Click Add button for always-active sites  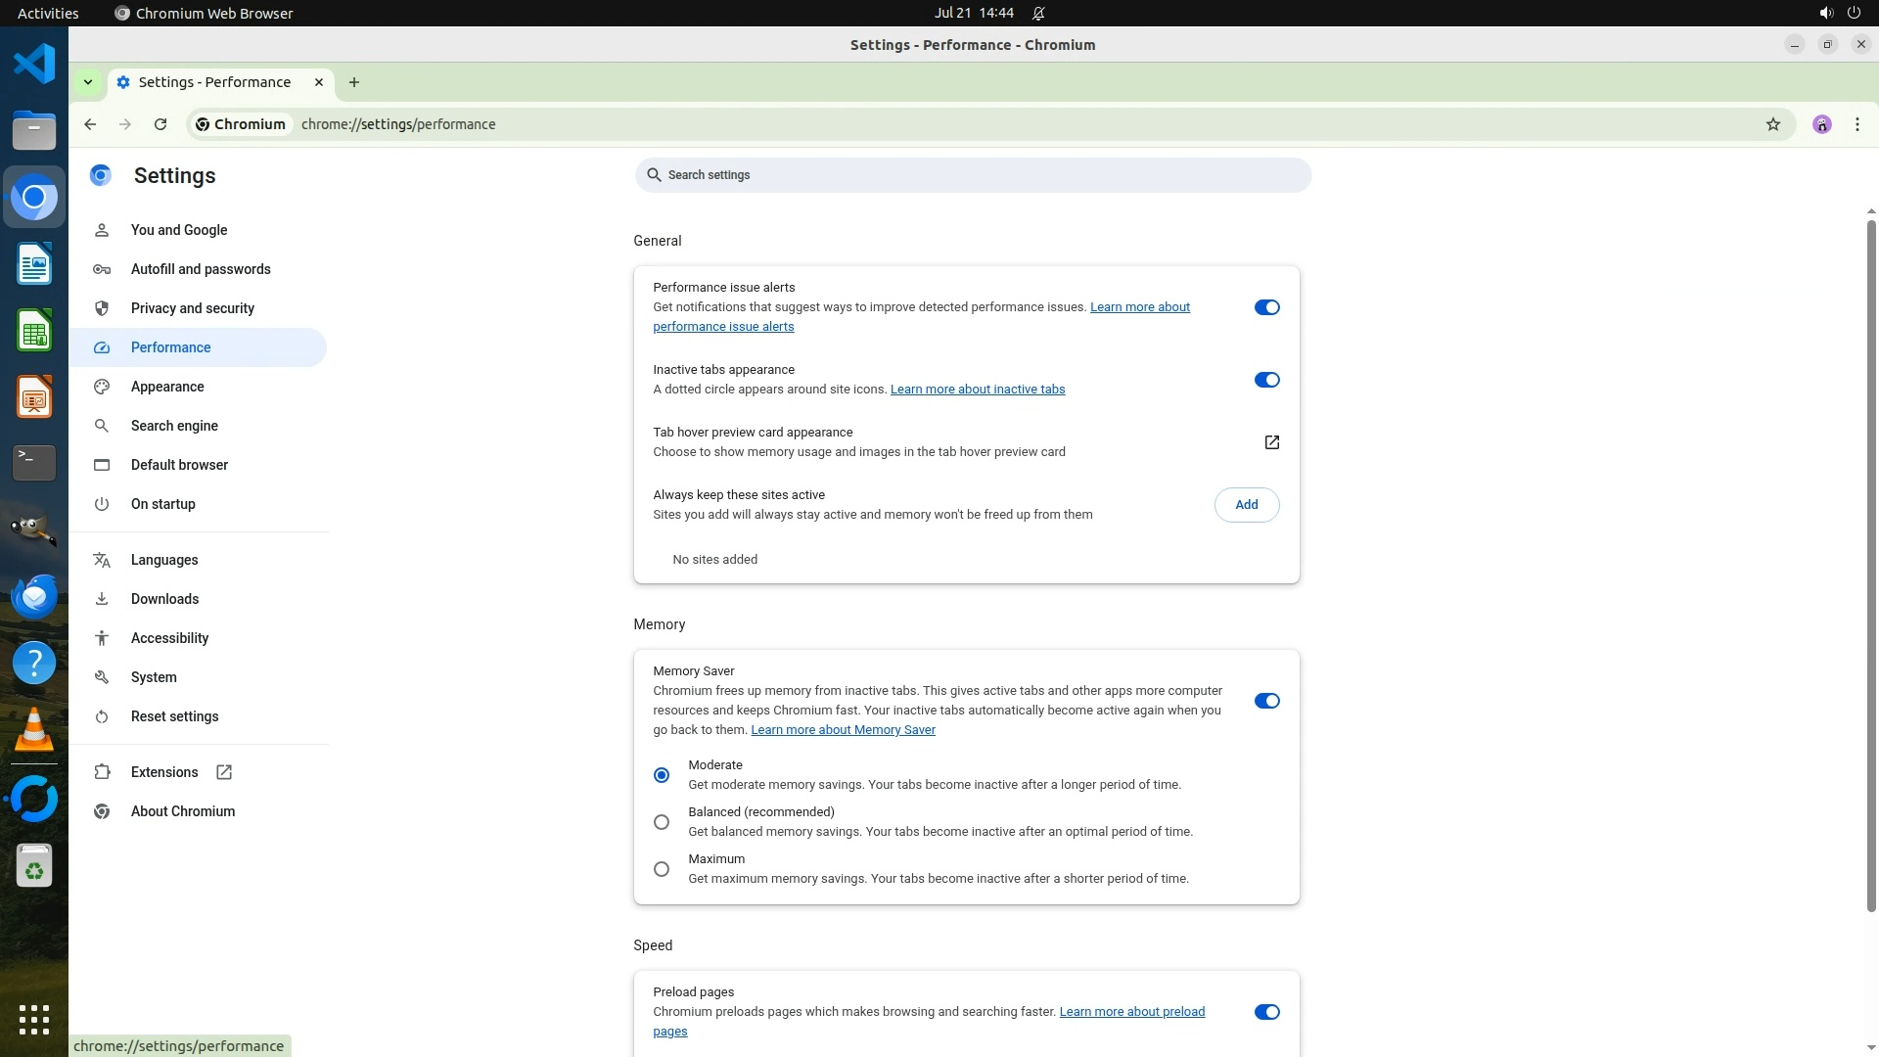[1246, 505]
